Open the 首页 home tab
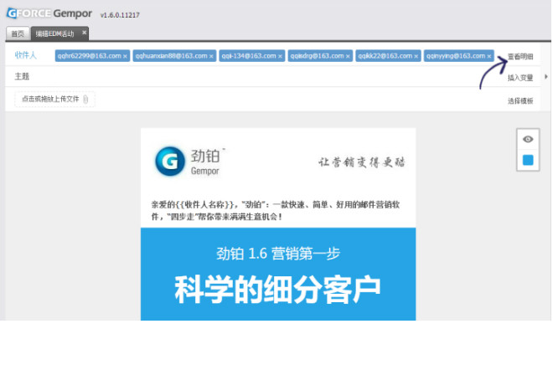The image size is (553, 370). [18, 33]
